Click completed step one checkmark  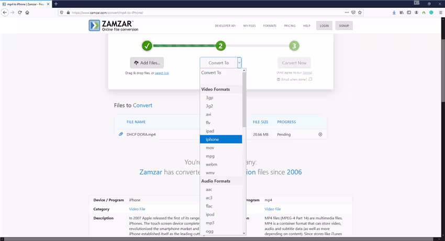click(147, 46)
